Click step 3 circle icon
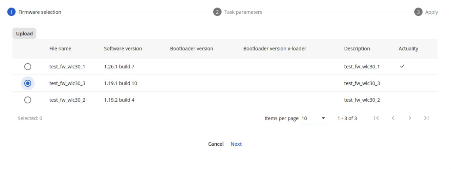This screenshot has width=451, height=169. [x=418, y=12]
